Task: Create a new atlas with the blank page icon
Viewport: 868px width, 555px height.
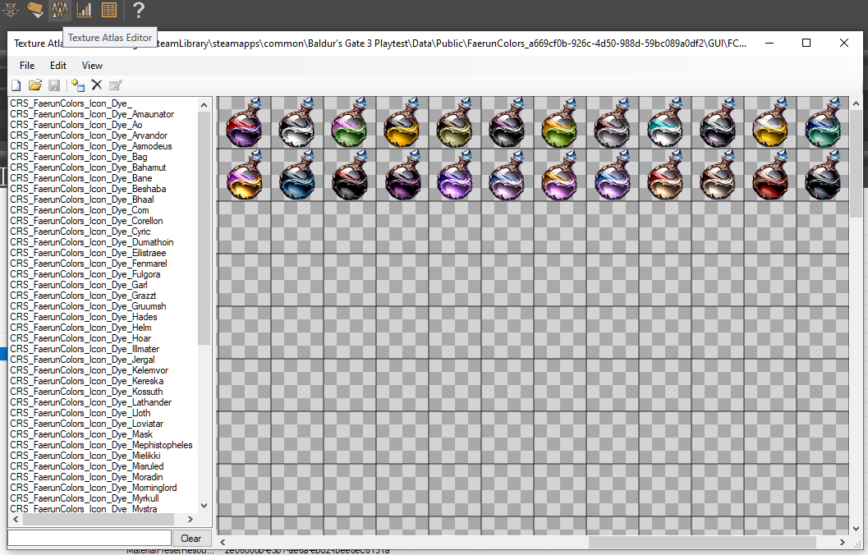Action: tap(16, 85)
